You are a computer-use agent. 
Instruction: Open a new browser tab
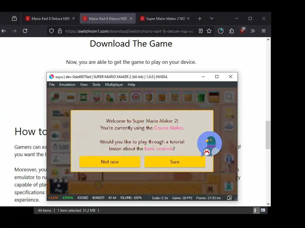200,19
